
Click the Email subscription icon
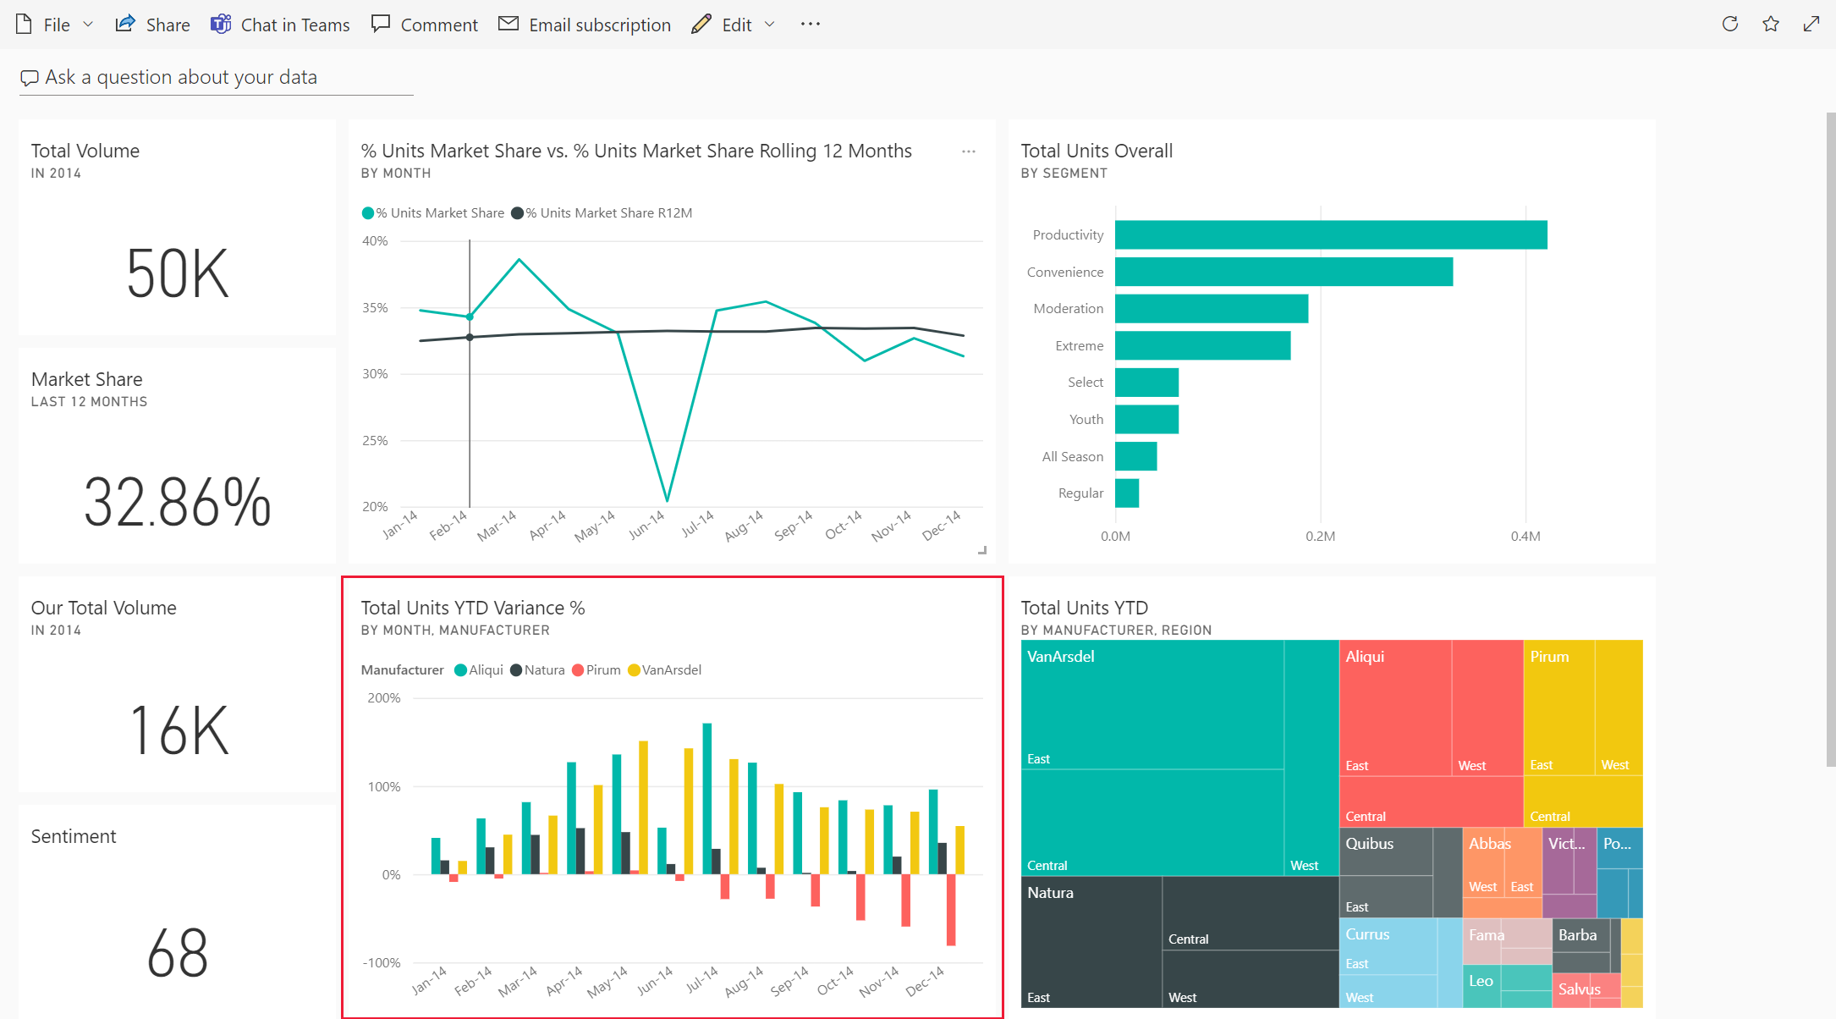(x=508, y=24)
